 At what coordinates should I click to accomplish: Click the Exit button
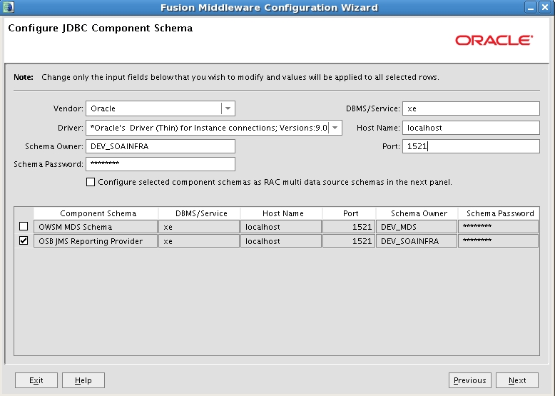click(36, 380)
